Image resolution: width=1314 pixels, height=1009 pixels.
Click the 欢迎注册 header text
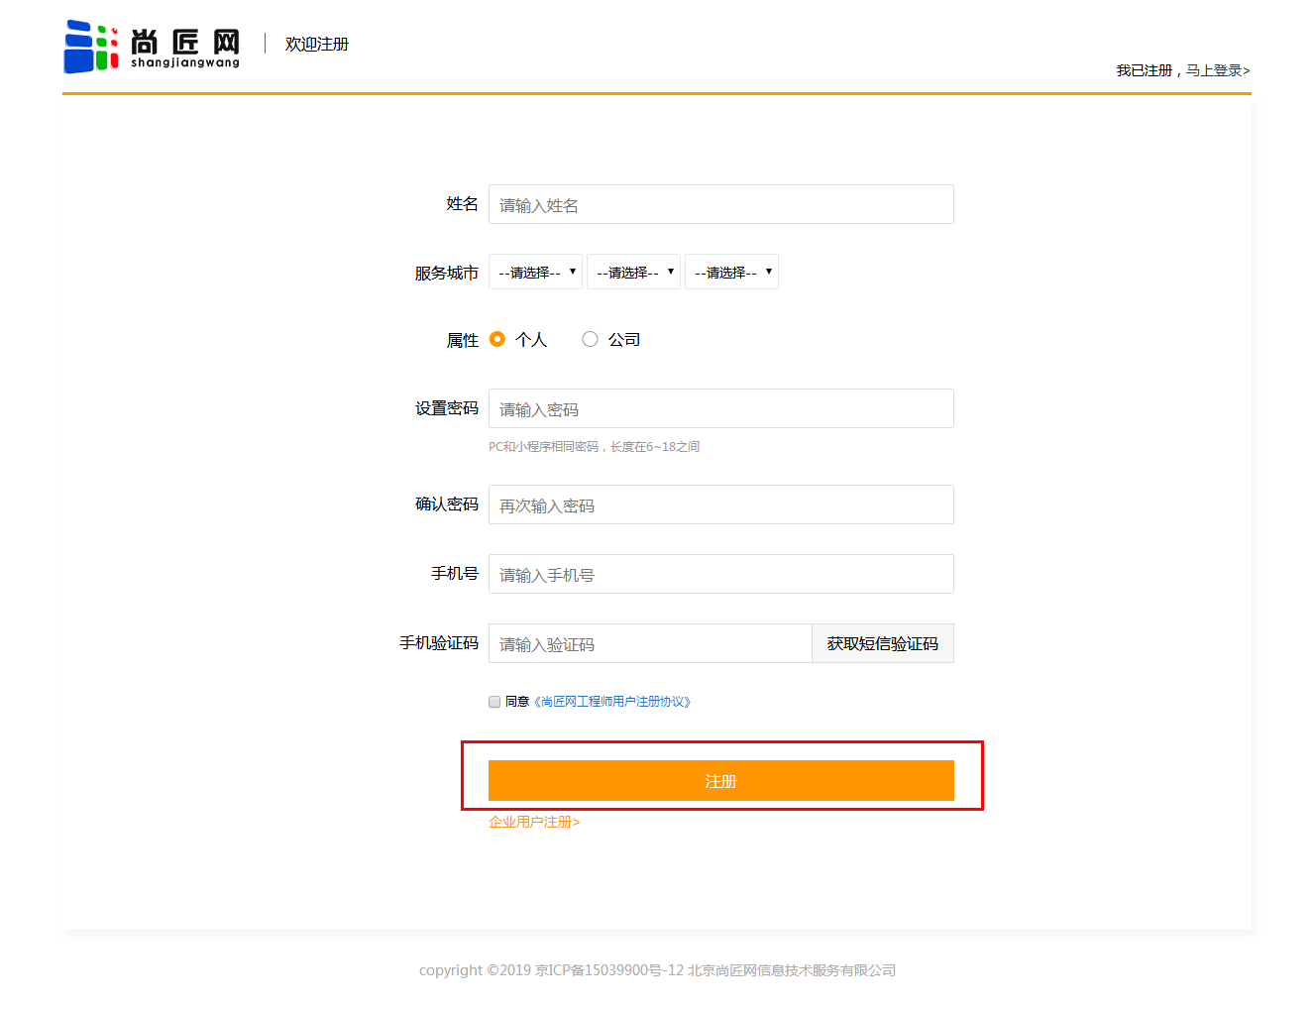317,45
